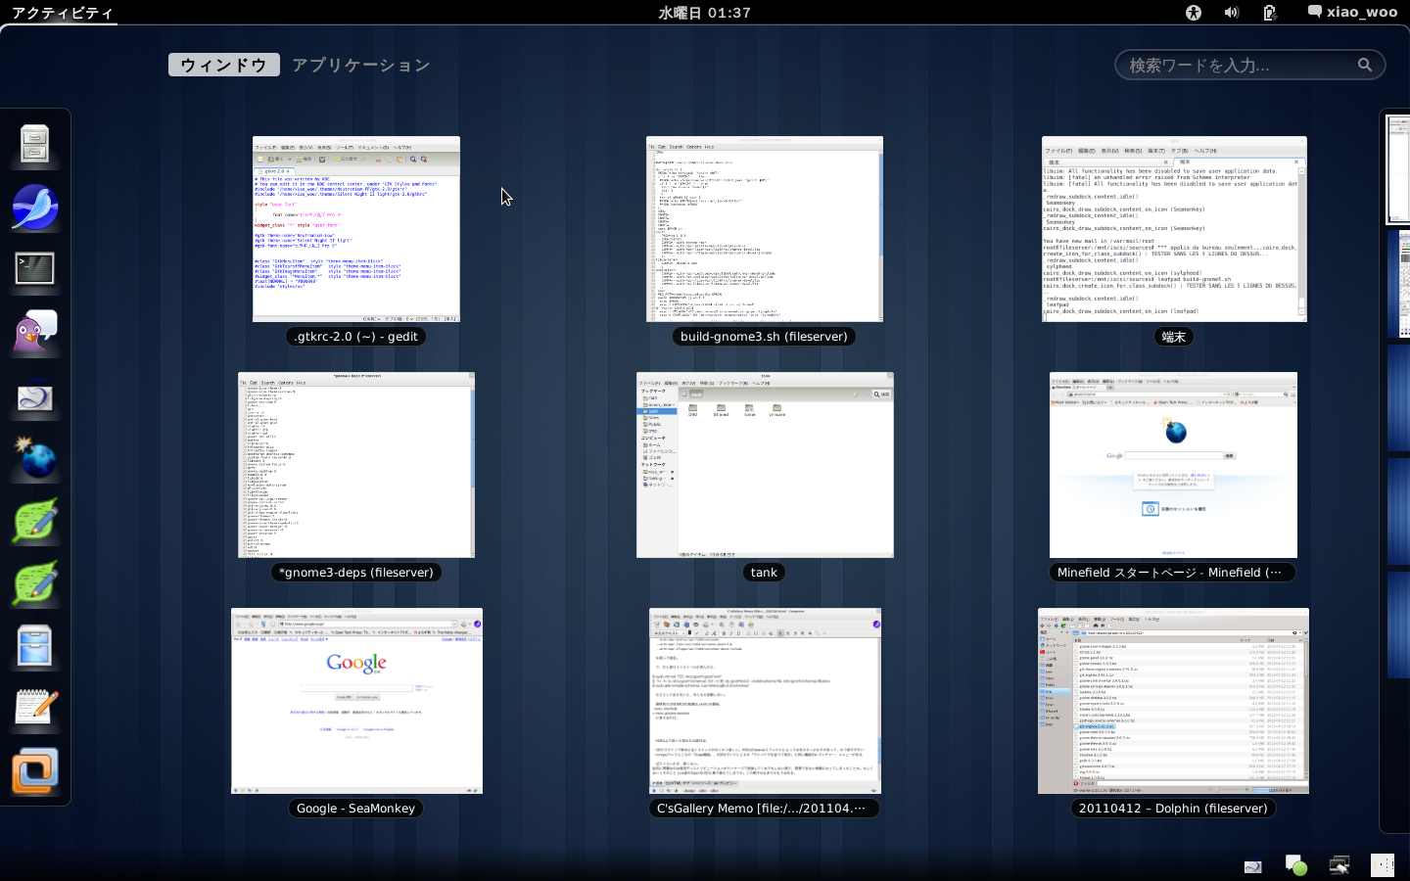Open Minefield browser from the dash
1410x881 pixels.
(x=35, y=458)
